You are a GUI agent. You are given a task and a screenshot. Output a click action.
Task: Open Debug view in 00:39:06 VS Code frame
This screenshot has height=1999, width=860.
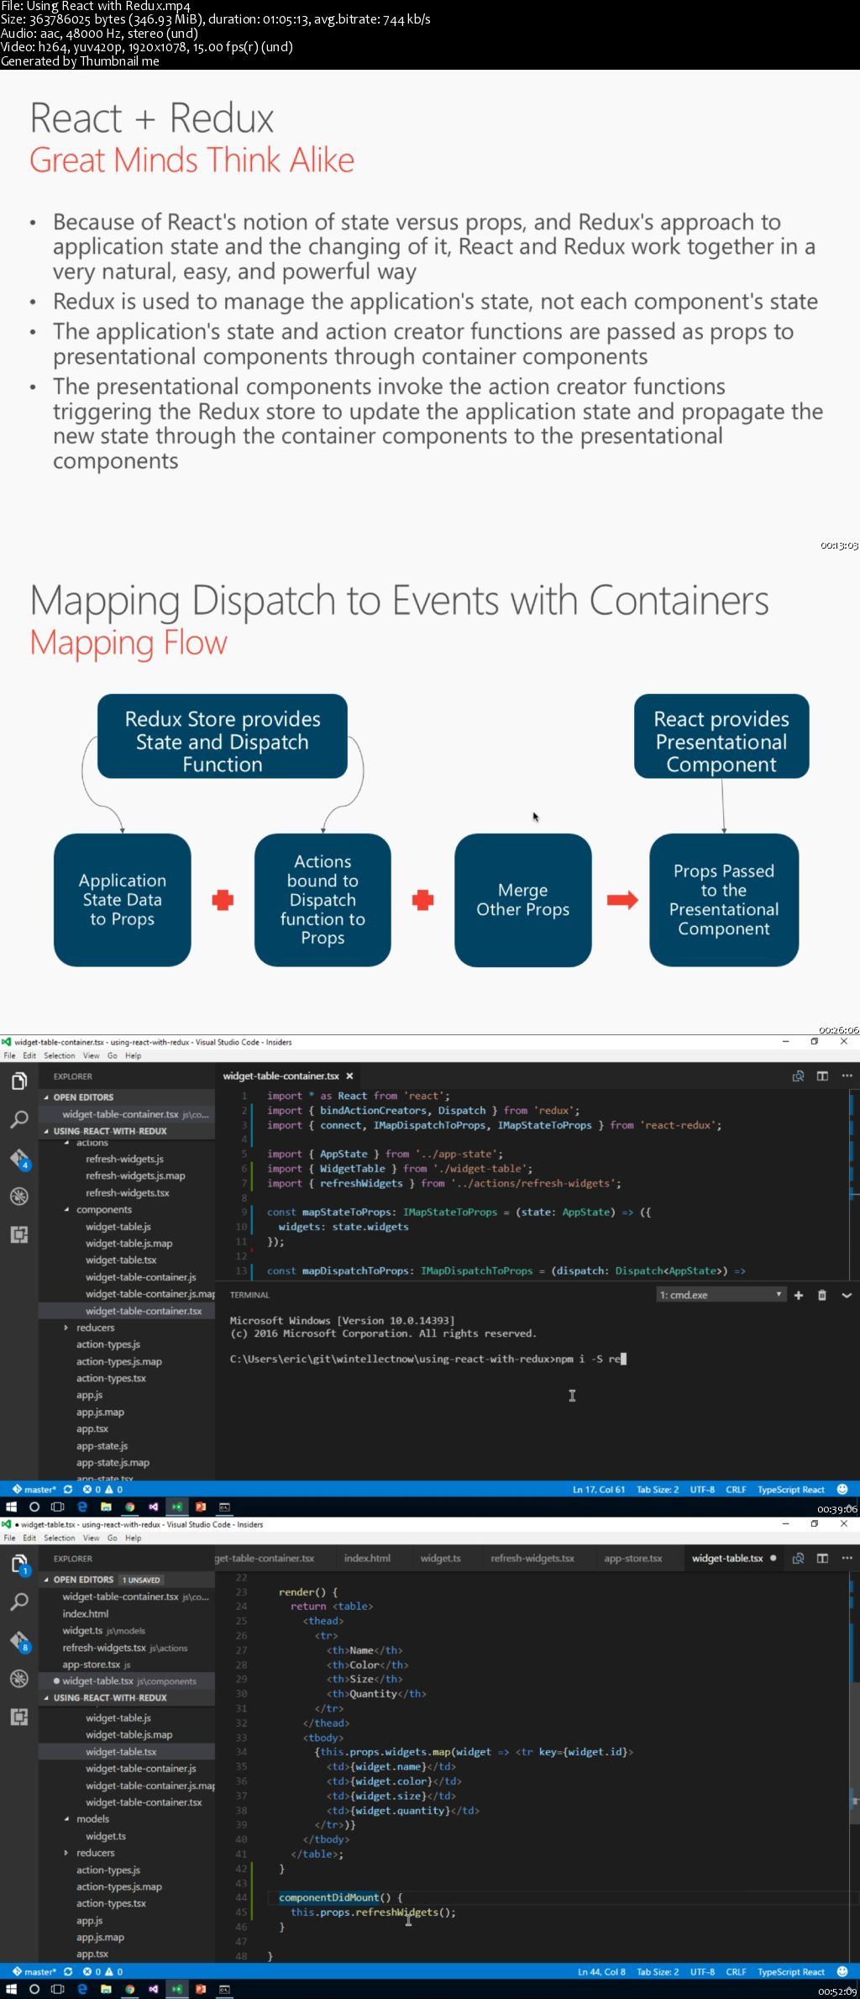18,1197
